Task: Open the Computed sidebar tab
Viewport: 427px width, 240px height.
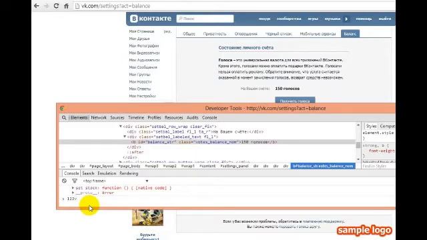Action: coord(387,126)
